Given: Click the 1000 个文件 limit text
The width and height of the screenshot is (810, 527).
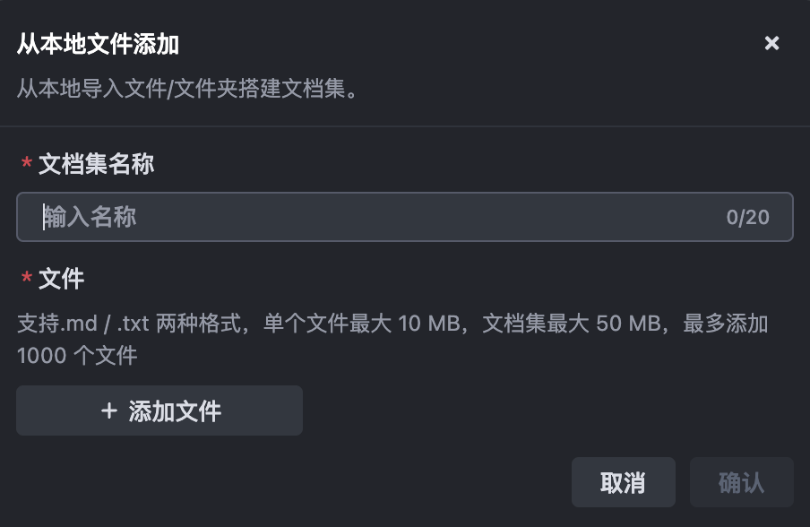Looking at the screenshot, I should pos(77,356).
